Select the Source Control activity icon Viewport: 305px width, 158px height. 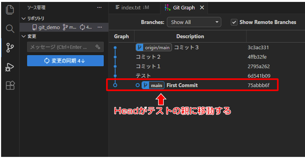[x=10, y=48]
